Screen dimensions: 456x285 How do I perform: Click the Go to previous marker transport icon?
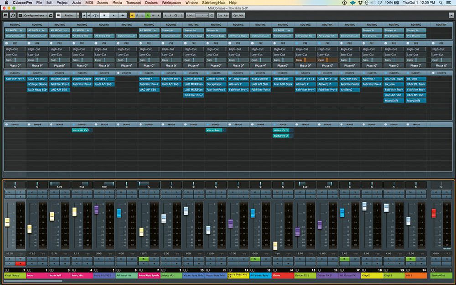coord(84,16)
